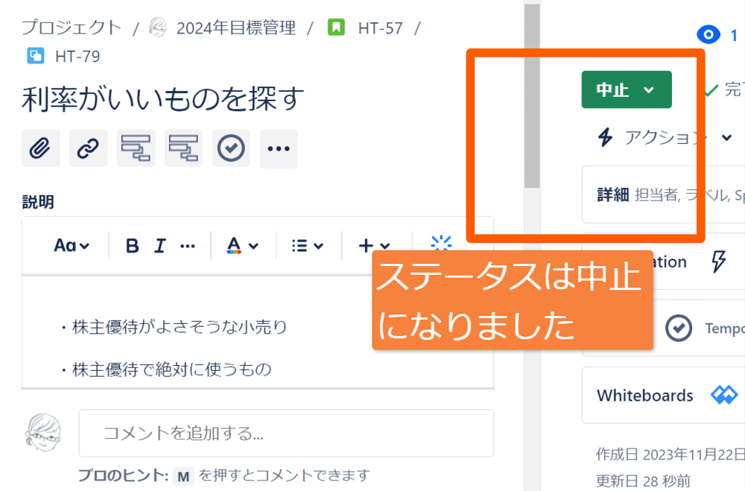Open the bullet list options dropdown
The width and height of the screenshot is (745, 491).
coord(307,246)
